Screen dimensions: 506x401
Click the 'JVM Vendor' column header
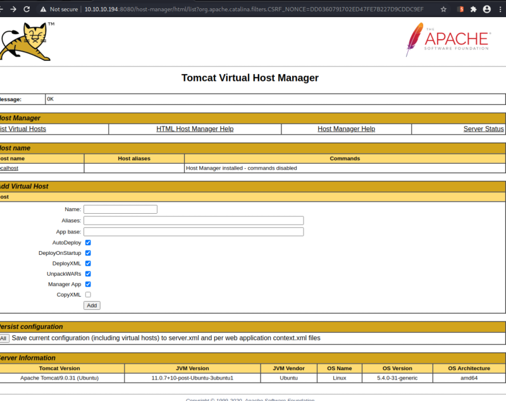(289, 368)
